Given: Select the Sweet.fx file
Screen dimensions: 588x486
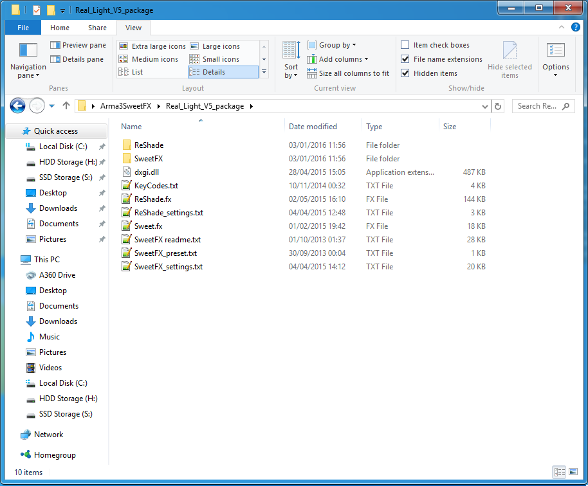Looking at the screenshot, I should [x=149, y=226].
